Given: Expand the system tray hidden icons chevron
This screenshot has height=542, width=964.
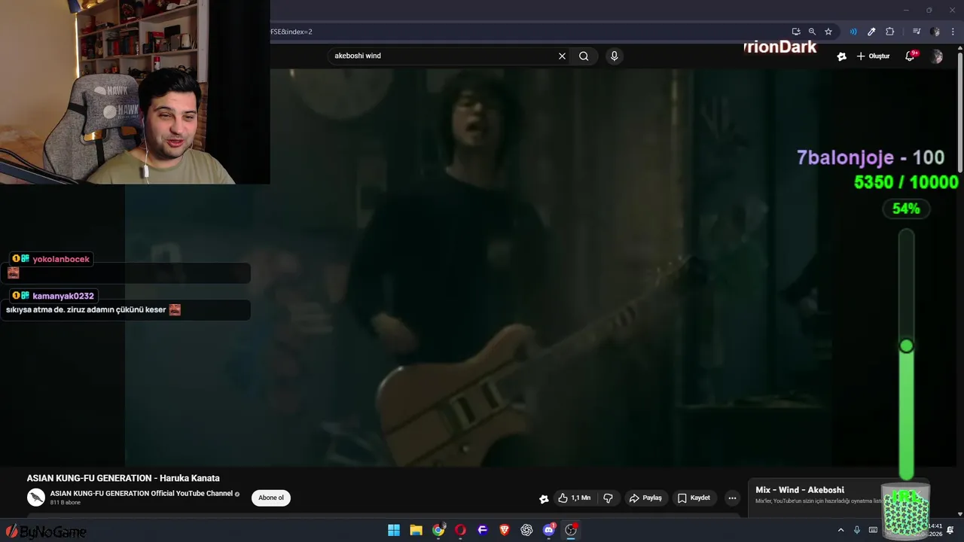Looking at the screenshot, I should tap(840, 530).
